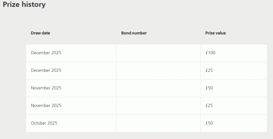Click the Draw date column header
273x139 pixels.
coord(41,33)
